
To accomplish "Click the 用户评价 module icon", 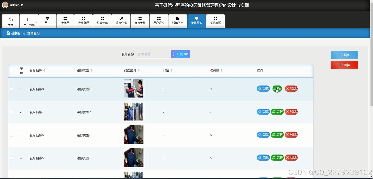I will click(159, 19).
